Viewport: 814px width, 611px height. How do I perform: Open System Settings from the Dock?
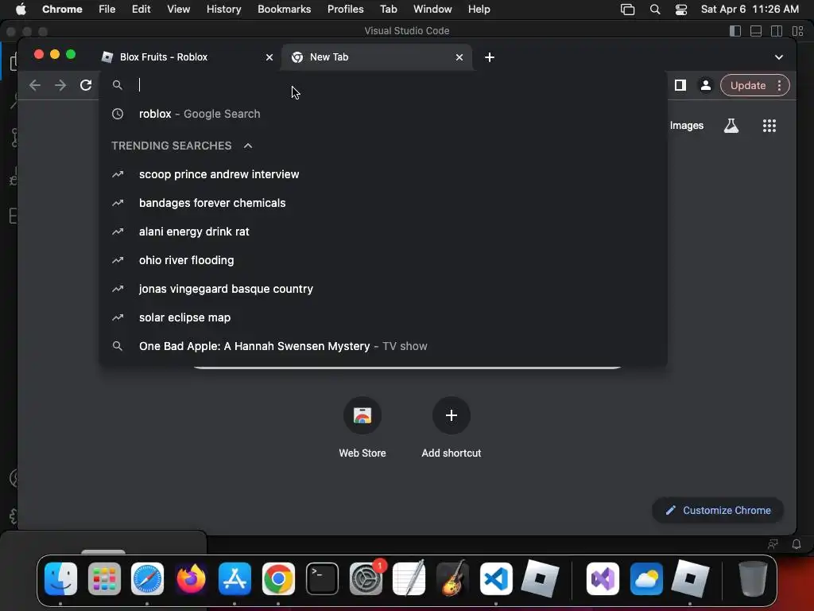click(366, 578)
